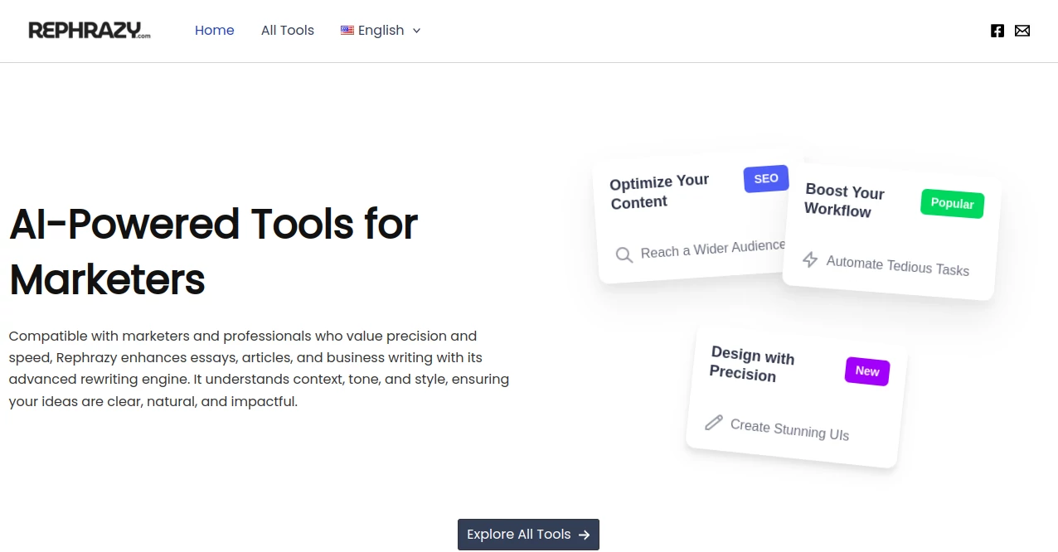
Task: Switch to the Home tab
Action: (214, 30)
